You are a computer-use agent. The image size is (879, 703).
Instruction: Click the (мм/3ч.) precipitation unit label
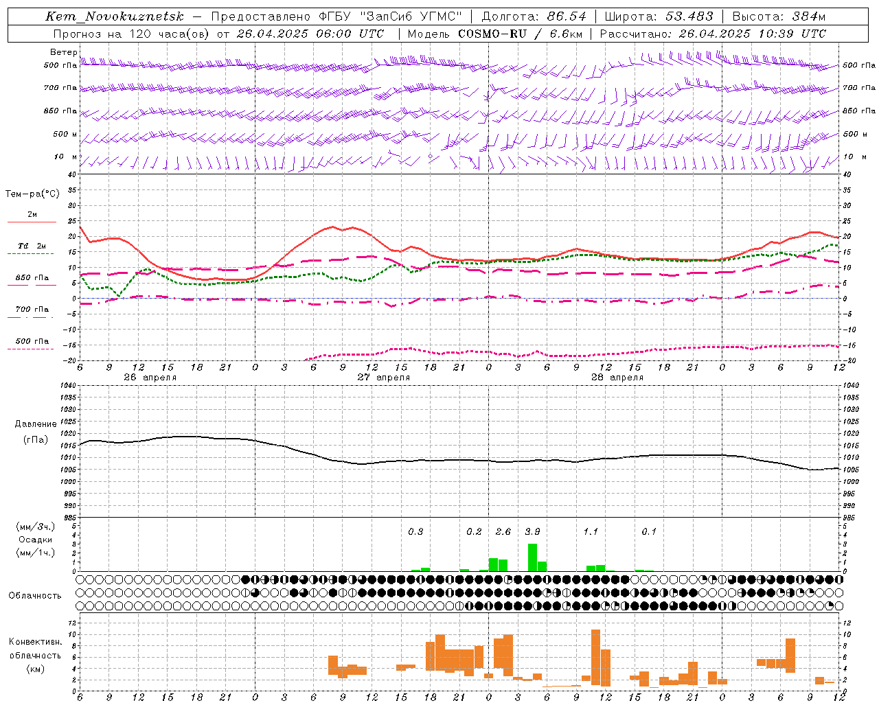click(35, 527)
